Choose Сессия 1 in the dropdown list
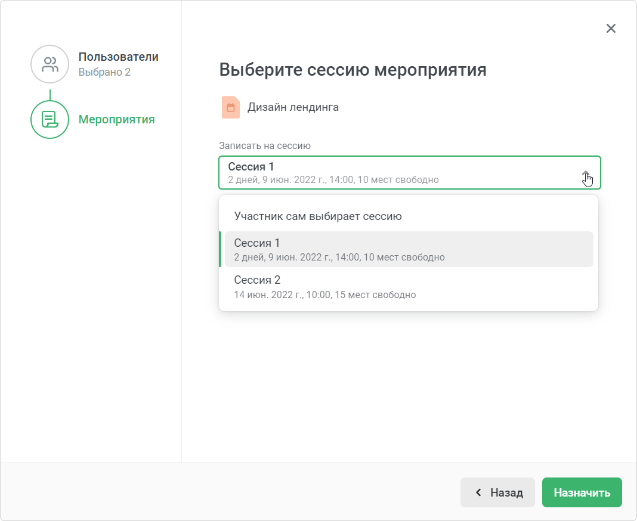Screen dimensions: 637x521 [x=409, y=249]
